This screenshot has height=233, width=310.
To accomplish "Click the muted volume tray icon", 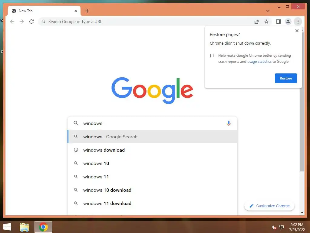I will click(x=274, y=227).
